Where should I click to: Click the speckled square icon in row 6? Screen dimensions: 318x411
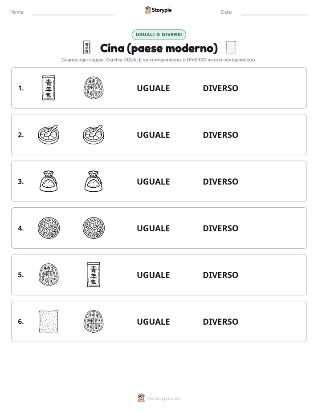coord(49,321)
